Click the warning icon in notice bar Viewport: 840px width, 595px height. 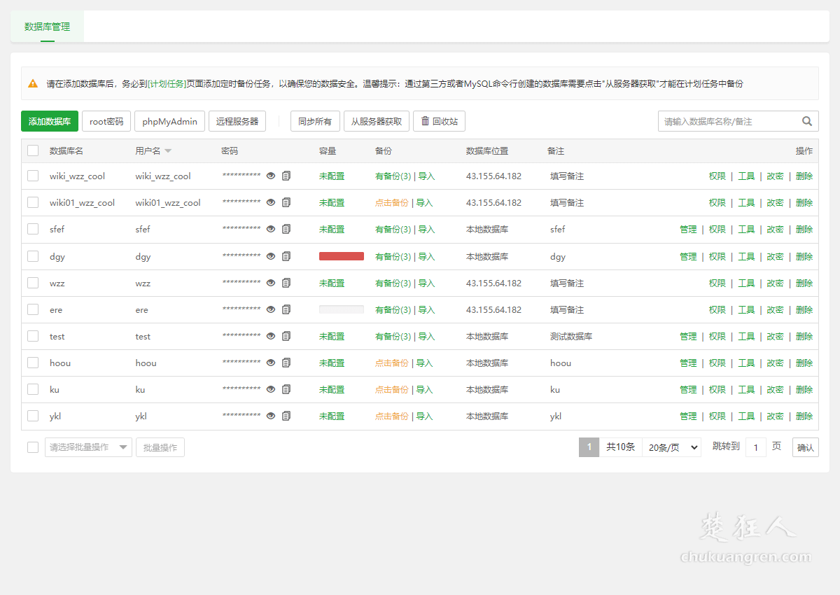[33, 83]
